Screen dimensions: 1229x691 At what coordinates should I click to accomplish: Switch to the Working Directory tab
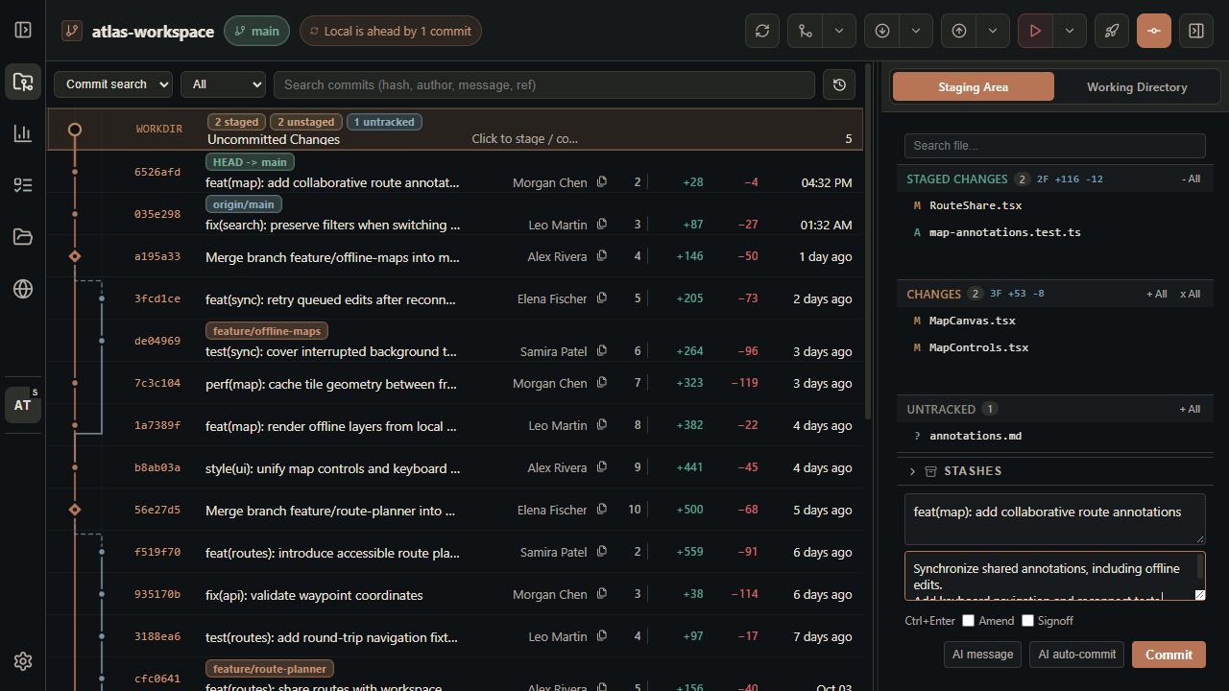pos(1137,86)
